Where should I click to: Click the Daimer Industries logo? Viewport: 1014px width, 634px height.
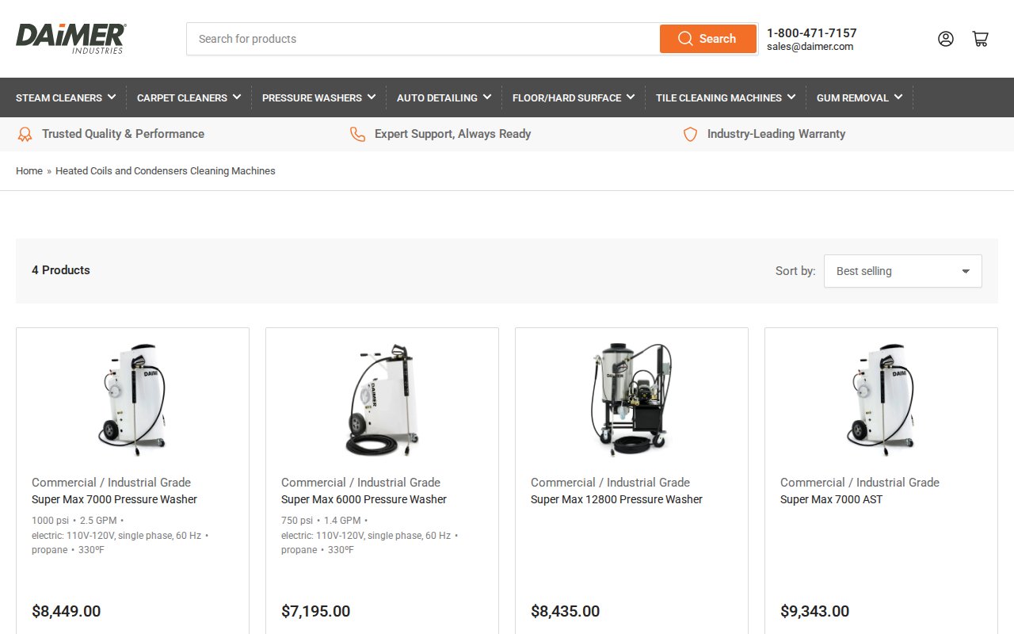point(71,38)
